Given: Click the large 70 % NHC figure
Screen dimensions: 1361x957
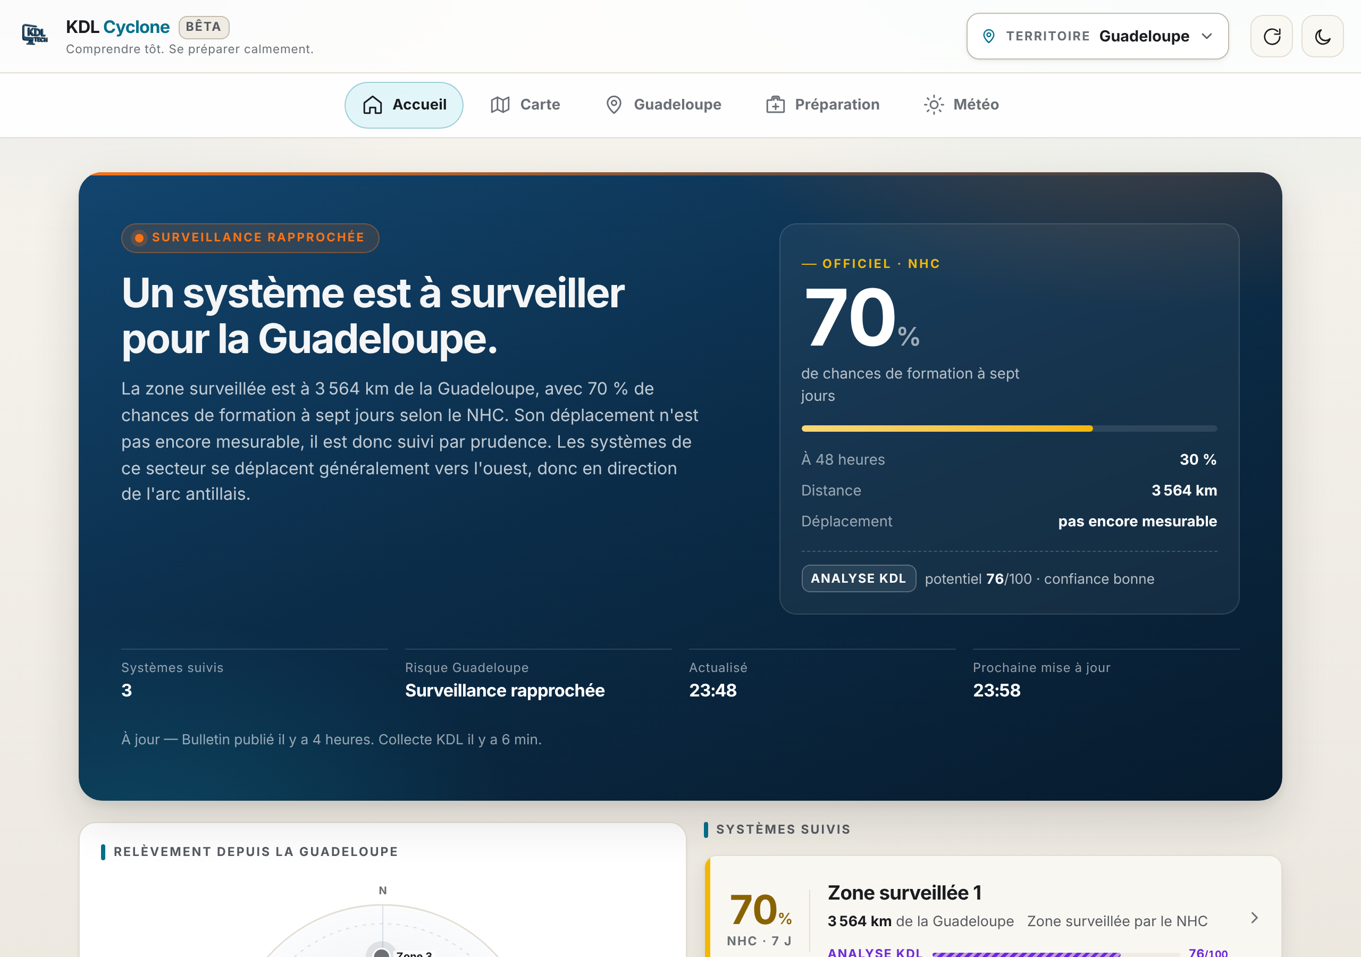Looking at the screenshot, I should 861,317.
